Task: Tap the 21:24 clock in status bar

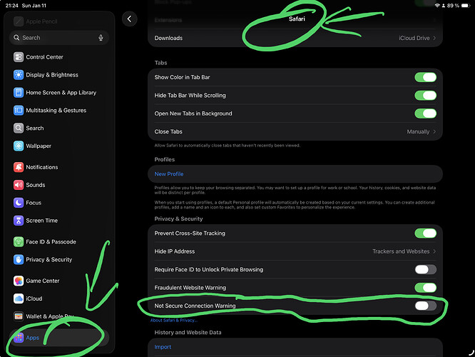Action: pyautogui.click(x=12, y=6)
